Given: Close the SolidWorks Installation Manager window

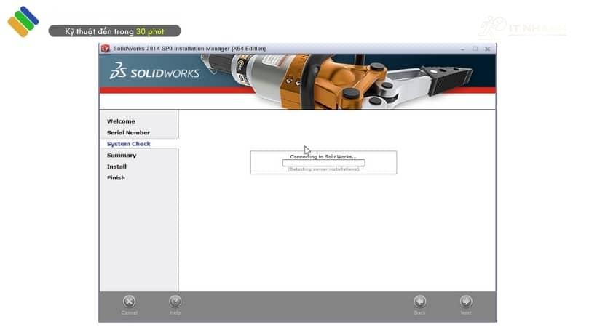Looking at the screenshot, I should (x=487, y=49).
